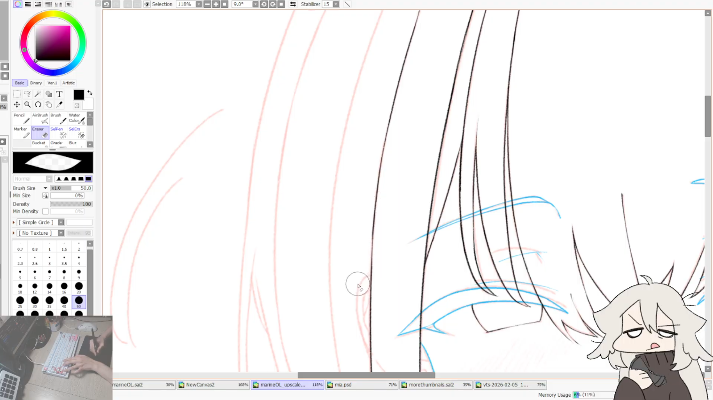
Task: Reset canvas rotation
Action: point(281,4)
